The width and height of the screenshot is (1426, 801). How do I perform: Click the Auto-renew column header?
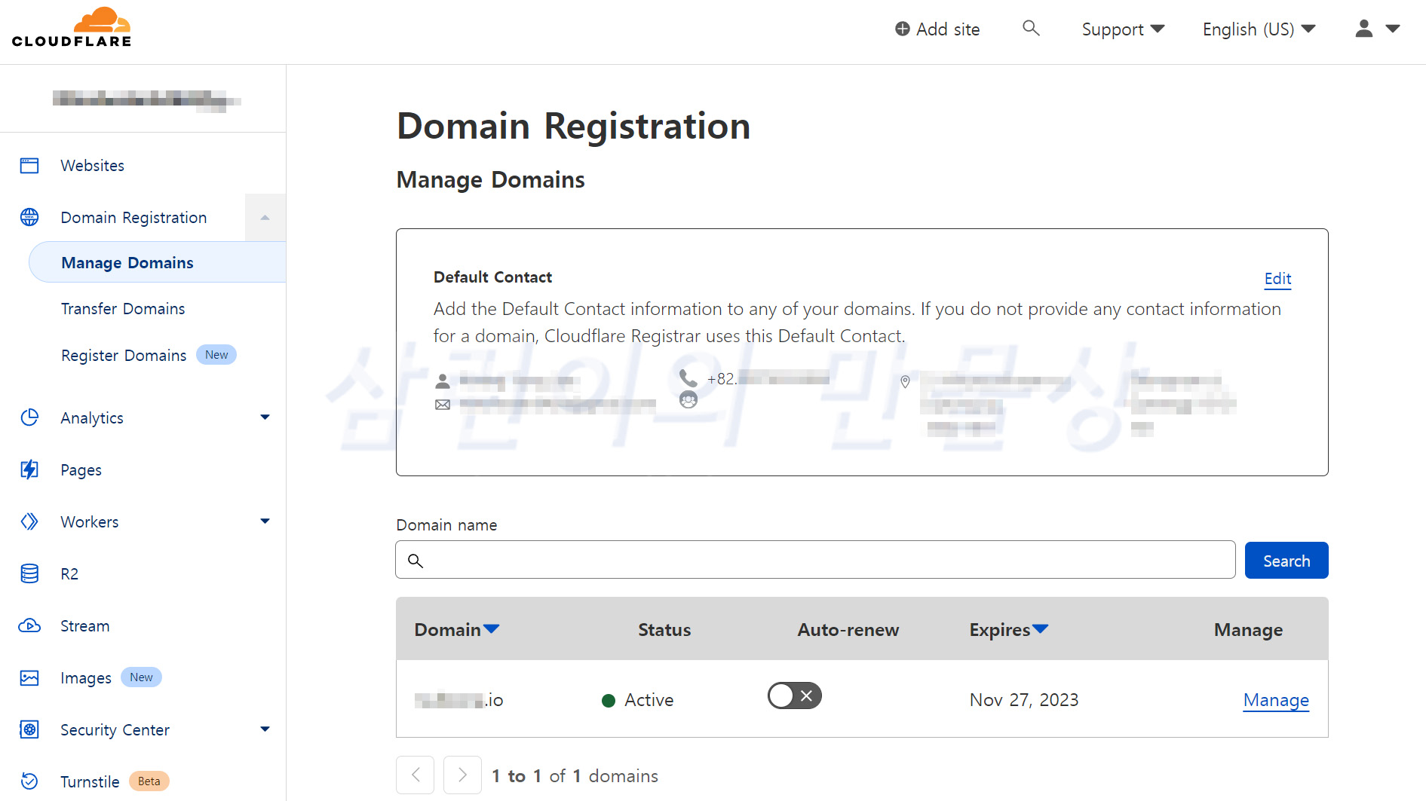[848, 630]
